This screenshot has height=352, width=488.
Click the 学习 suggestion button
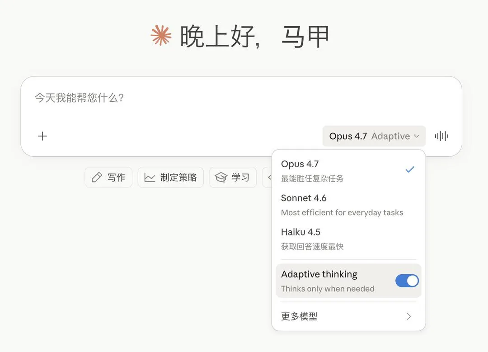pos(233,178)
